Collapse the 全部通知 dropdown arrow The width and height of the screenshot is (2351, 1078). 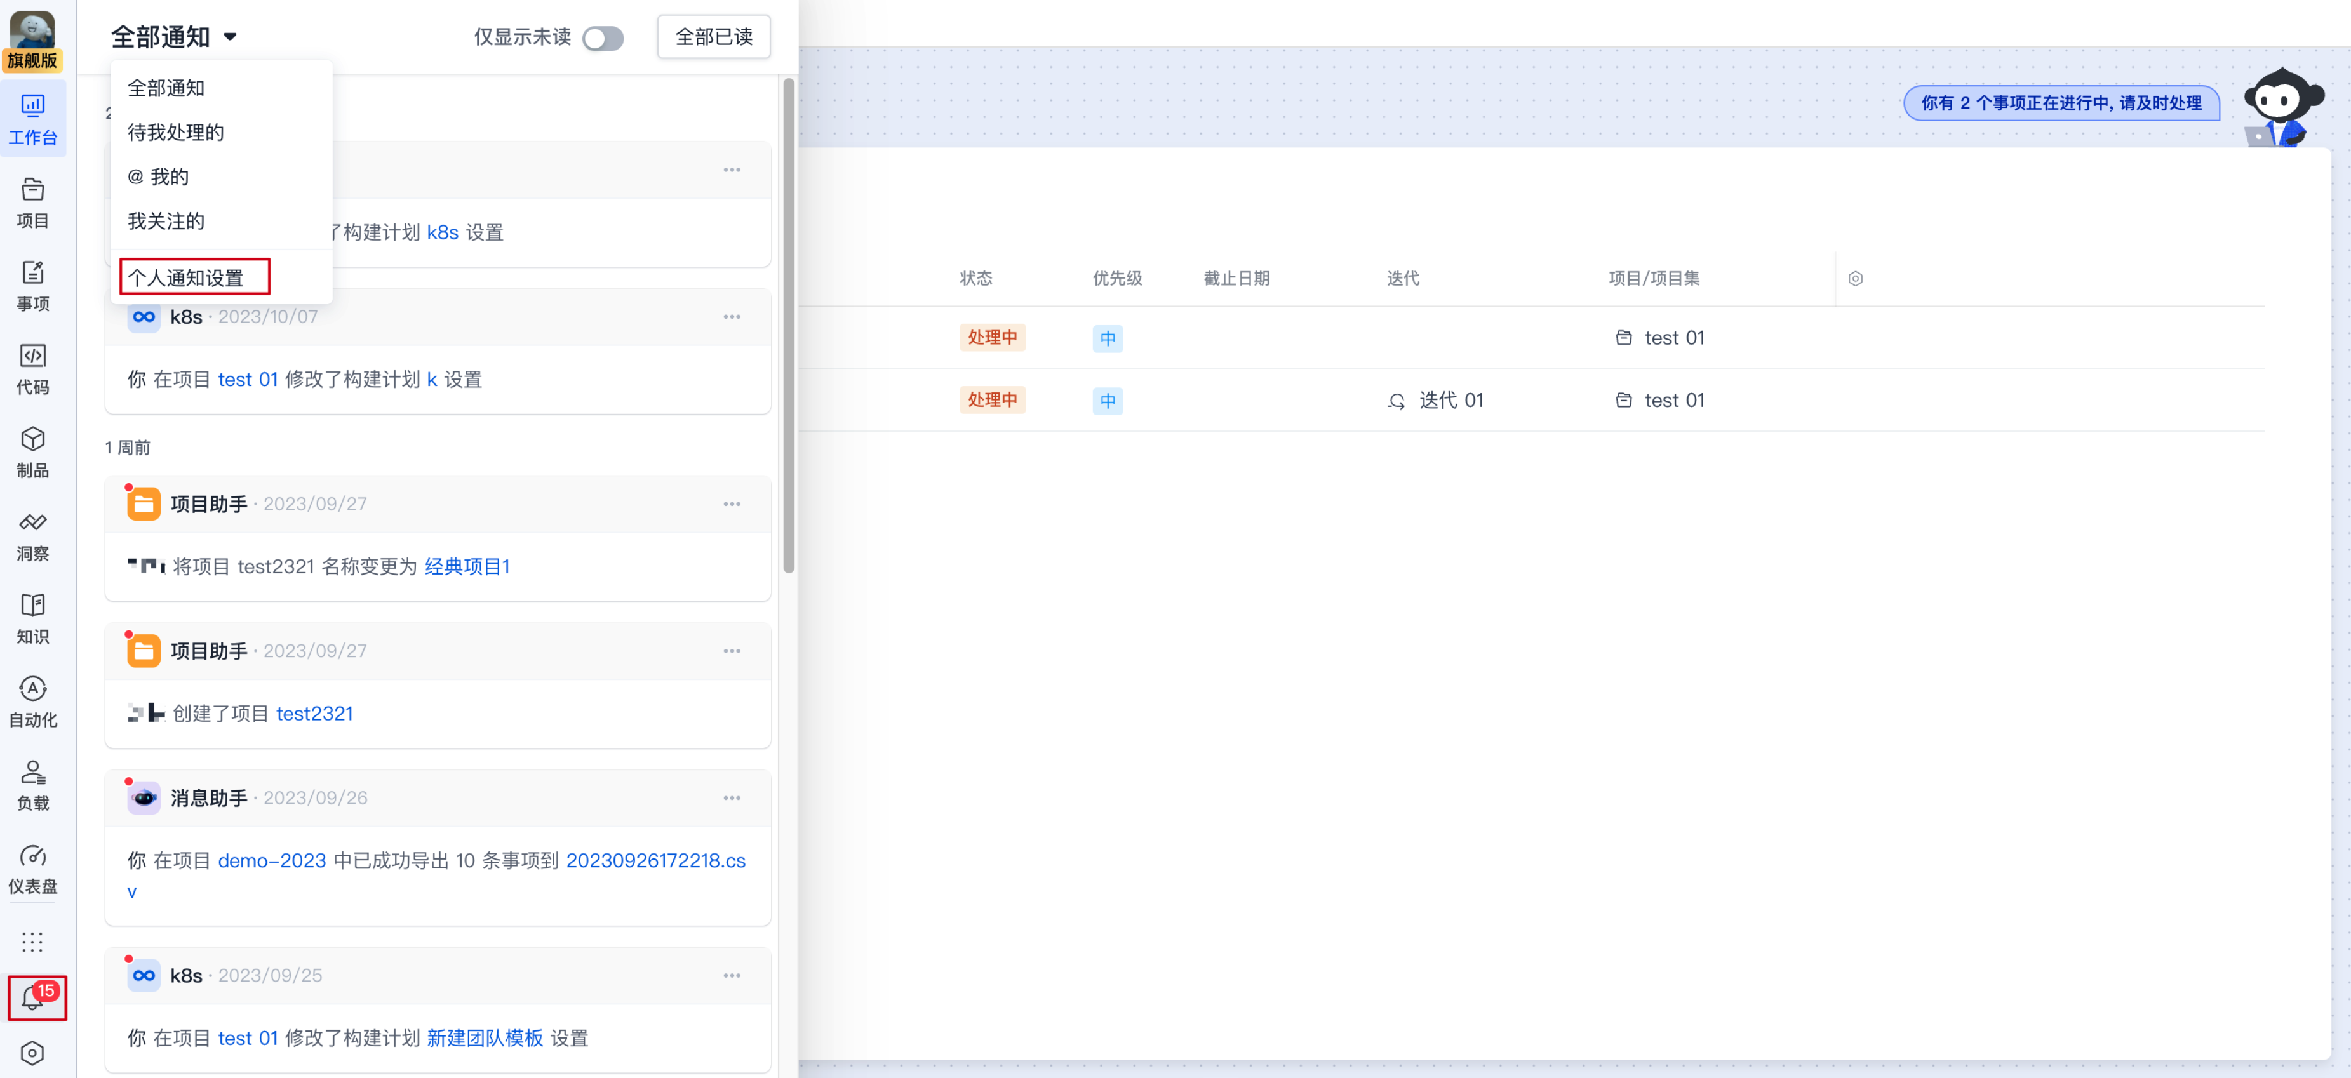pyautogui.click(x=230, y=37)
